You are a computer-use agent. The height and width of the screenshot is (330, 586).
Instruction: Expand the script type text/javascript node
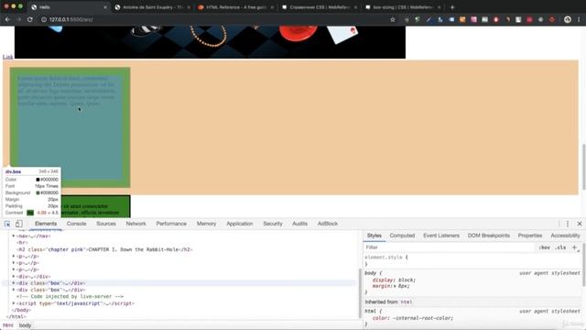(14, 303)
